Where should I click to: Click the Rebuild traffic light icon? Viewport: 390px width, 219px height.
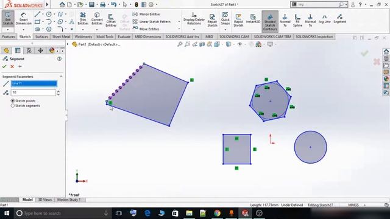[x=136, y=4]
